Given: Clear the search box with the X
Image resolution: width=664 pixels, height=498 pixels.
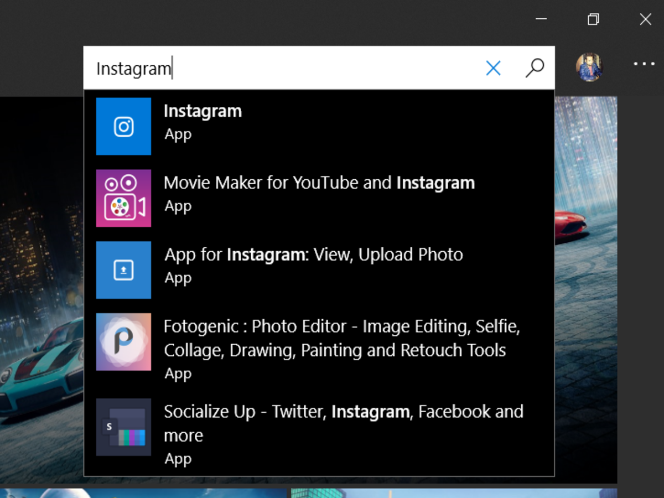Looking at the screenshot, I should 493,68.
